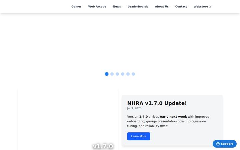This screenshot has width=240, height=150.
Task: Navigate to Contact page
Action: click(x=181, y=7)
